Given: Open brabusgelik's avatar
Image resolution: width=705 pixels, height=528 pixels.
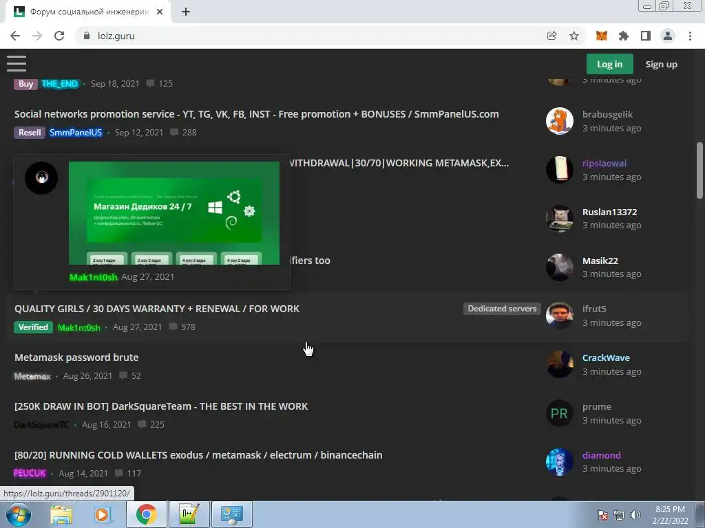Looking at the screenshot, I should point(559,121).
